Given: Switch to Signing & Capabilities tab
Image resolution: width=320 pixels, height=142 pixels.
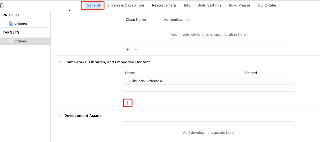Looking at the screenshot, I should [x=126, y=6].
